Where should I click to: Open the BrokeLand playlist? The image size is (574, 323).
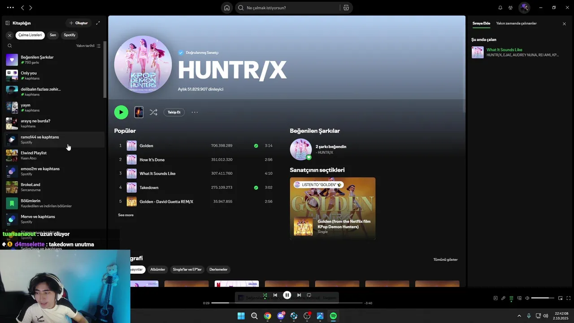(x=54, y=187)
